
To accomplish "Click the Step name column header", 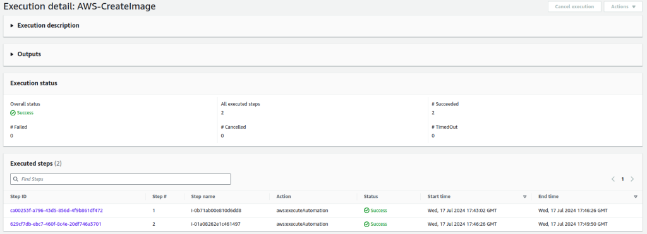I will 200,197.
